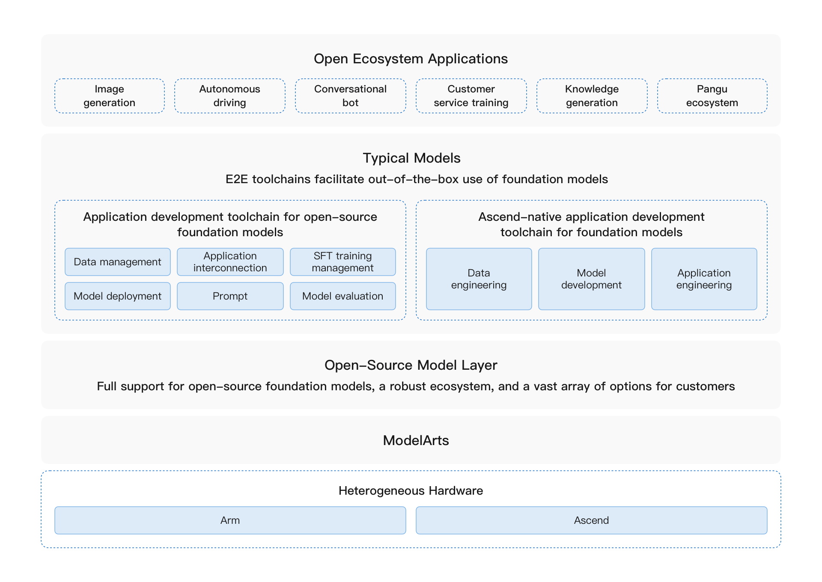Click the Ascend hardware block

(x=591, y=520)
